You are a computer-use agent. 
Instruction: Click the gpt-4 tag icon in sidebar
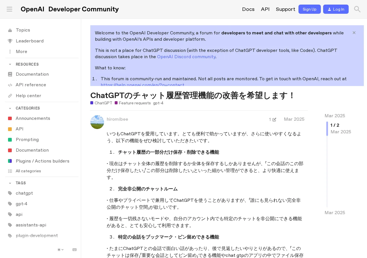(x=10, y=204)
